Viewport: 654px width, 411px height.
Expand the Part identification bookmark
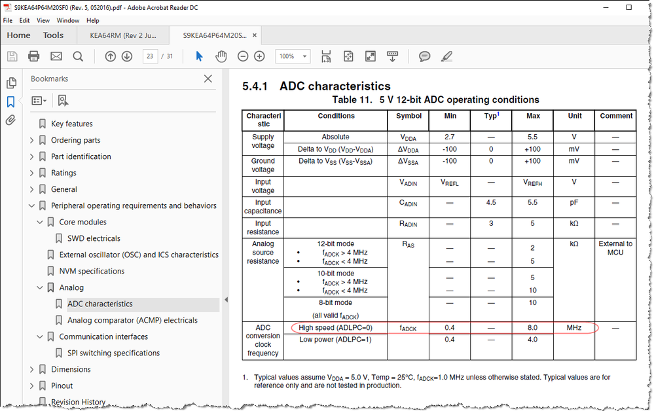pyautogui.click(x=31, y=156)
